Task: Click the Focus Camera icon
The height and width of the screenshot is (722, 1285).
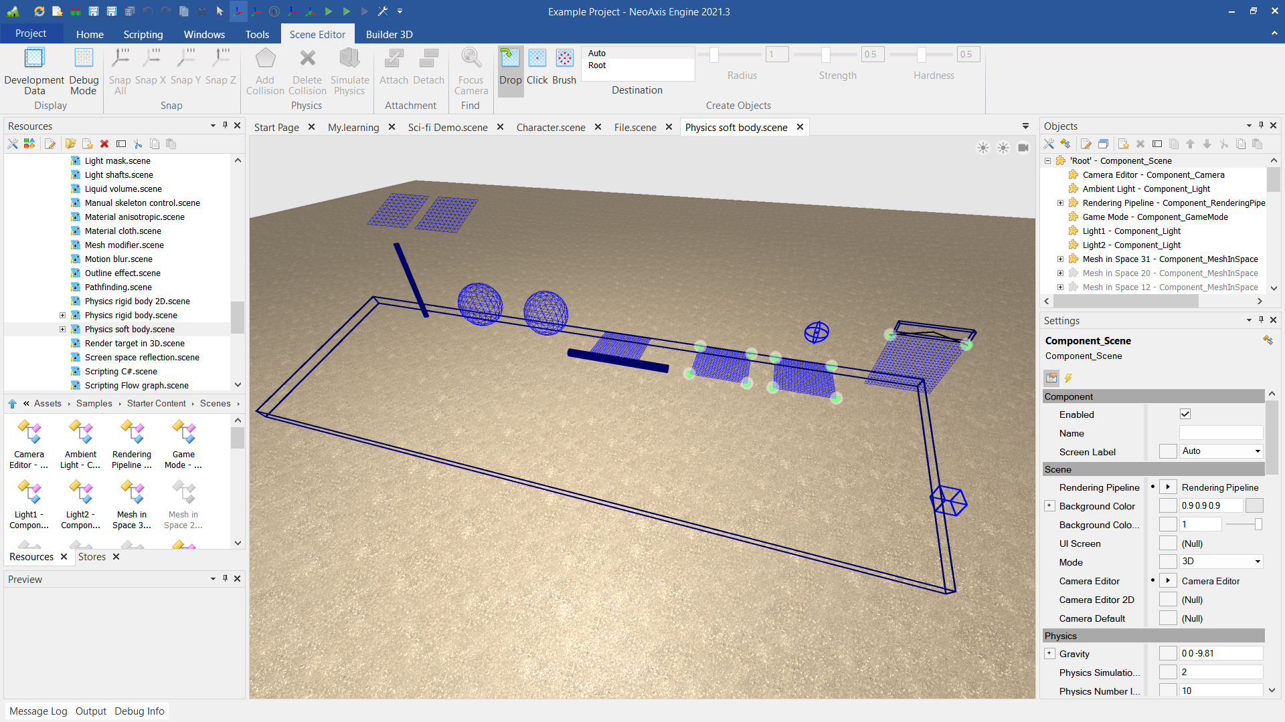Action: point(471,58)
